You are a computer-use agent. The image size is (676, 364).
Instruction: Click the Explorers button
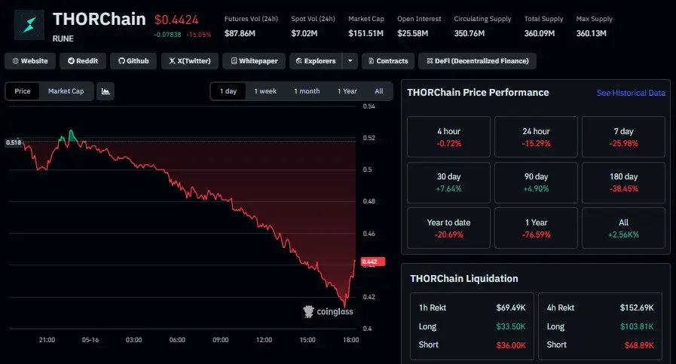point(316,61)
